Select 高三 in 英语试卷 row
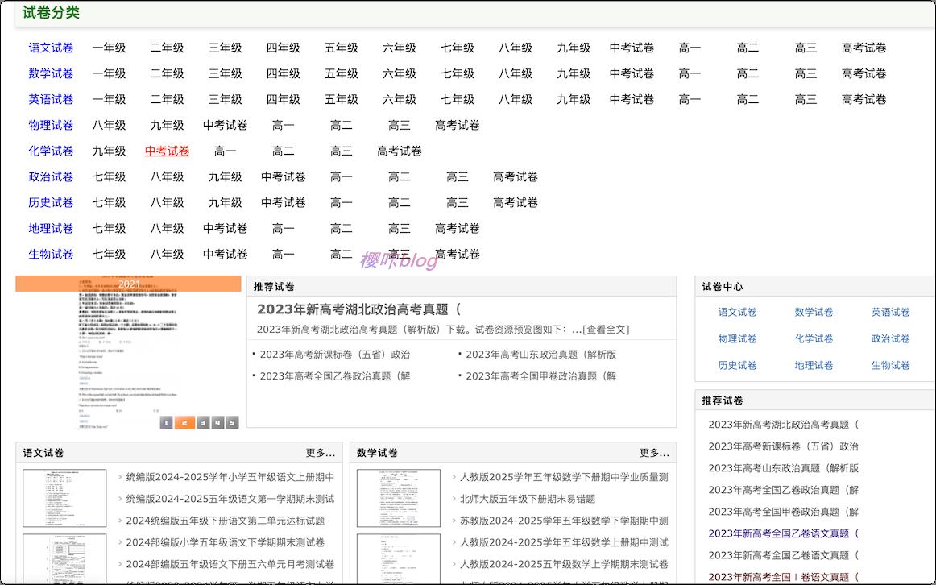This screenshot has width=936, height=585. coord(806,99)
